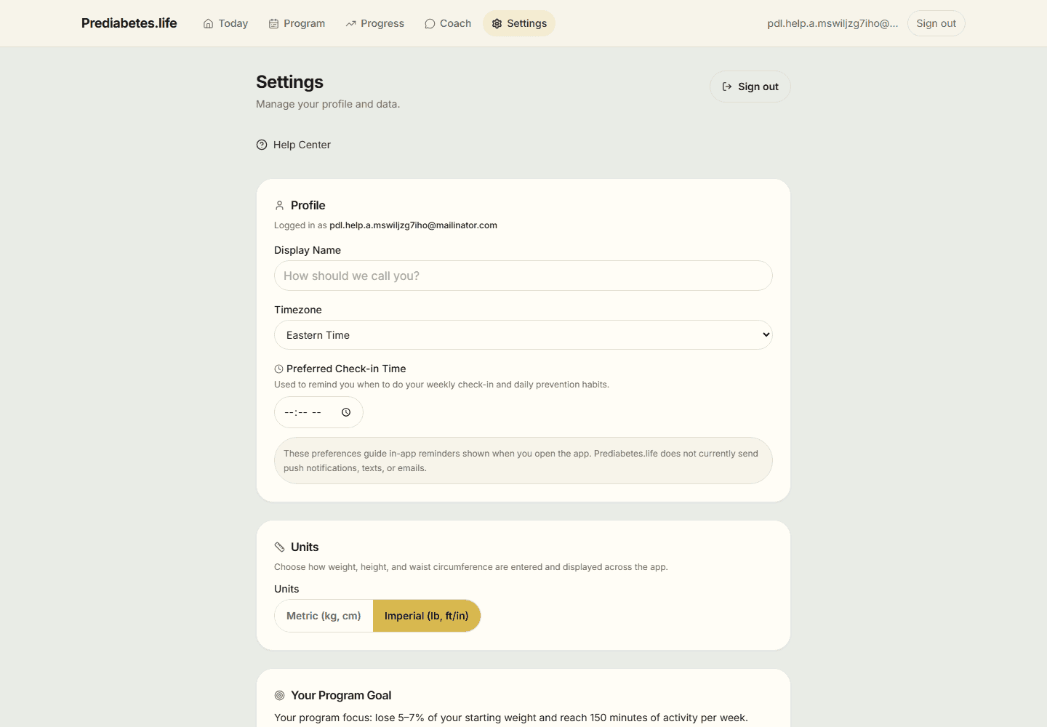1047x727 pixels.
Task: Click the header Sign out button
Action: click(x=936, y=23)
